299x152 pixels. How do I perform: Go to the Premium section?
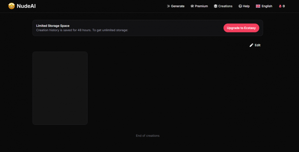199,6
